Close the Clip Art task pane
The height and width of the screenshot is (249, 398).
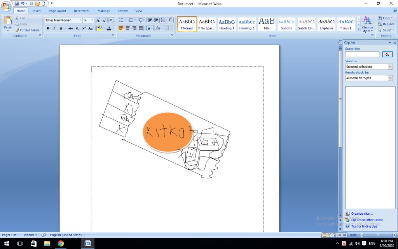(395, 43)
